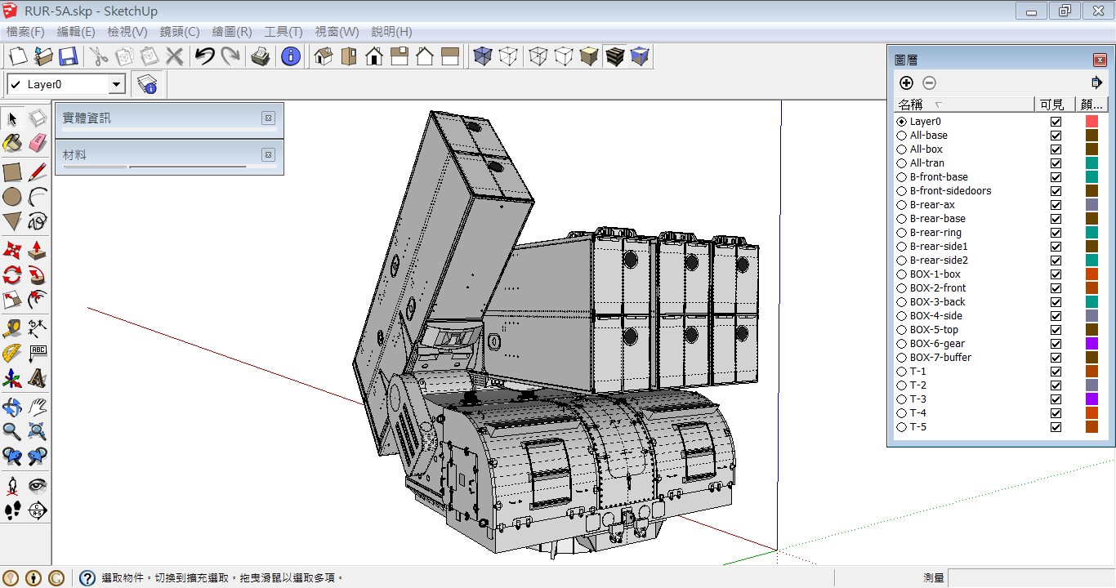
Task: Uncheck visibility for BOX-6-gear layer
Action: 1056,344
